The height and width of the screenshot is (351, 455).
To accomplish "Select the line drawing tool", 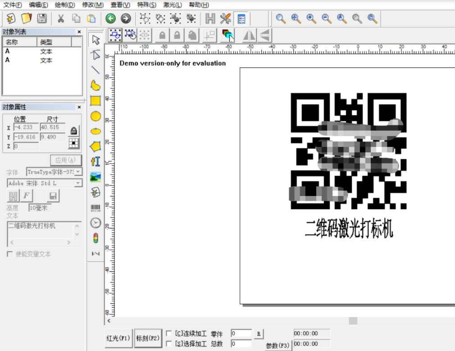I will [x=96, y=70].
